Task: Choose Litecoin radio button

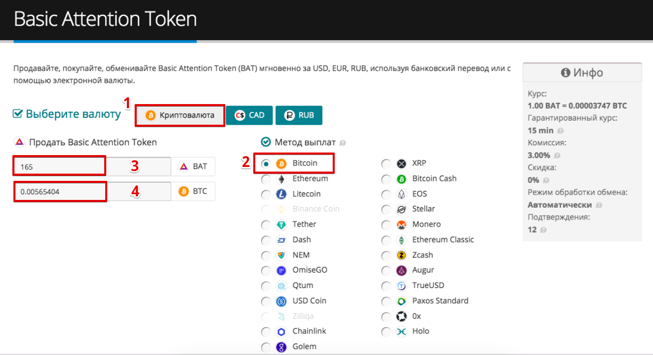Action: [x=266, y=195]
